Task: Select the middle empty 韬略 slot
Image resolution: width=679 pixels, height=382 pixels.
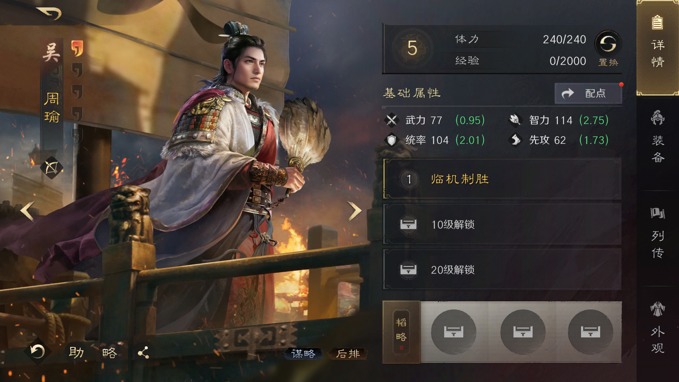Action: point(523,332)
